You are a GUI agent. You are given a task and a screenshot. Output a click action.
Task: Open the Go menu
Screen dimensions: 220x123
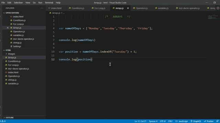(34, 3)
